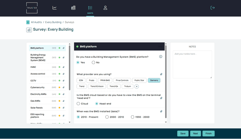
Task: Add a new provider with plus button
Action: tap(136, 87)
